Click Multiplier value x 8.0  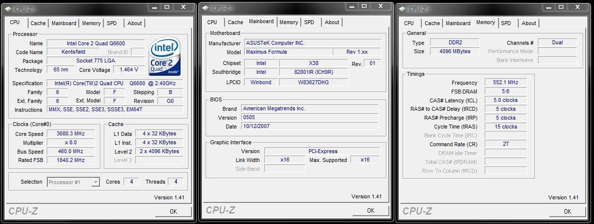click(x=70, y=142)
